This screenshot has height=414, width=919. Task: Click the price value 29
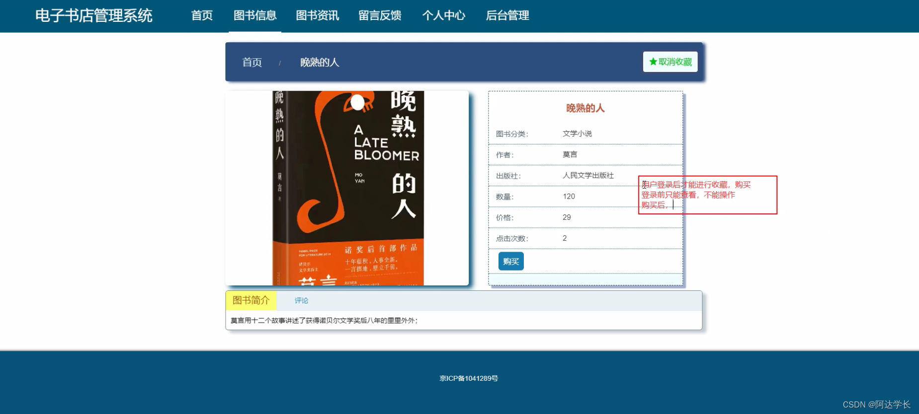click(x=567, y=217)
